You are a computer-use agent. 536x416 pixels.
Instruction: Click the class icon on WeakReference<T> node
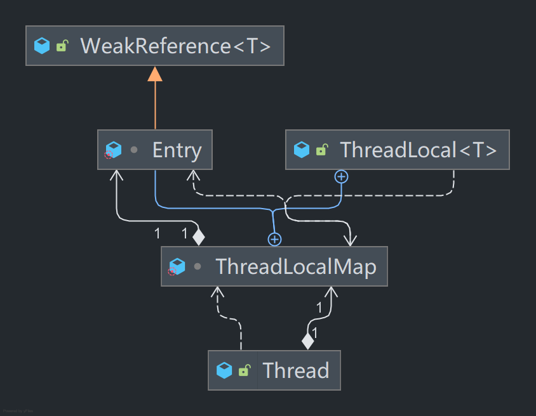click(x=42, y=46)
